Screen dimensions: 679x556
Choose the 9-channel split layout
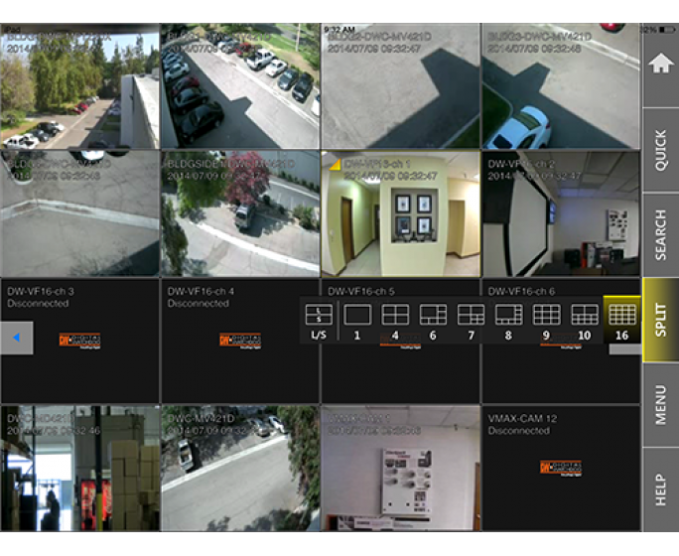click(547, 322)
